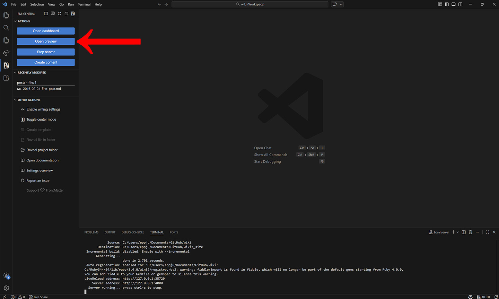Click the Support FrontMatter link
499x299 pixels.
click(45, 190)
